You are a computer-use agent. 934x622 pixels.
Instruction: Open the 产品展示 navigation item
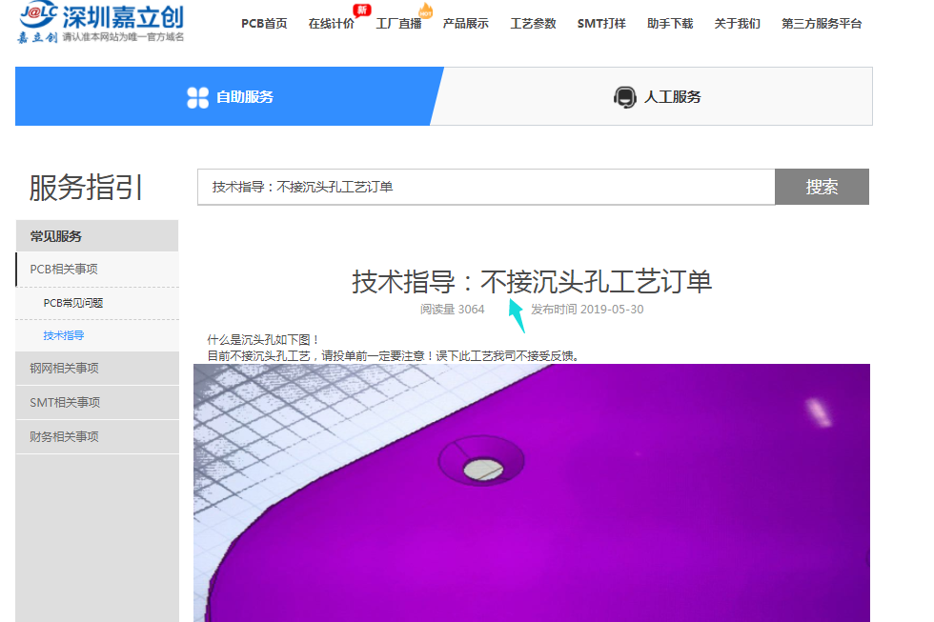pyautogui.click(x=466, y=24)
